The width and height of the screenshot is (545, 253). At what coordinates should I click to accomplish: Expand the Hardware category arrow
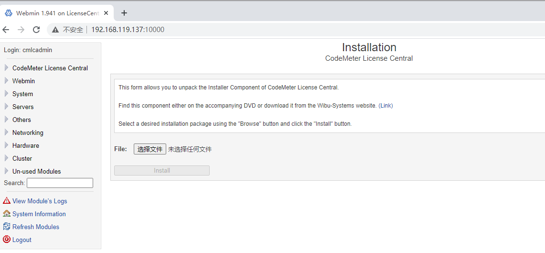(x=6, y=145)
